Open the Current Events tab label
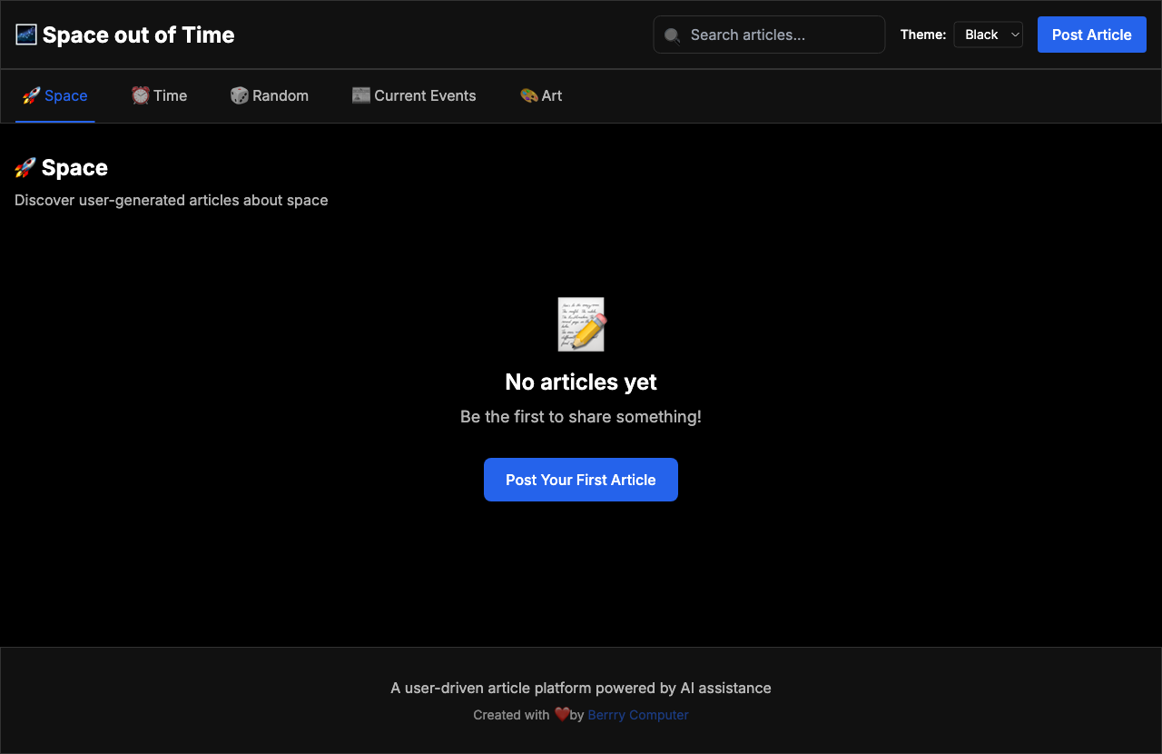 coord(425,95)
